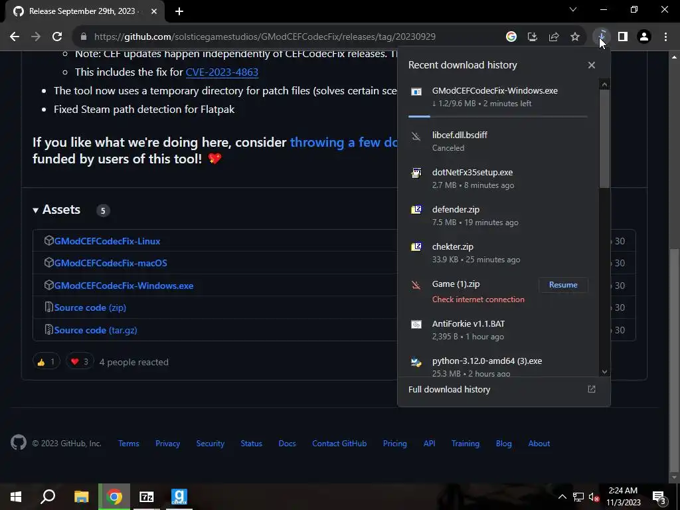
Task: Open the Privacy footer link
Action: coord(167,443)
